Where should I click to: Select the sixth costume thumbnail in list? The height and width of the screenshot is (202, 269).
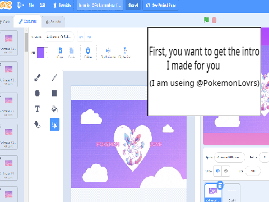point(8,194)
